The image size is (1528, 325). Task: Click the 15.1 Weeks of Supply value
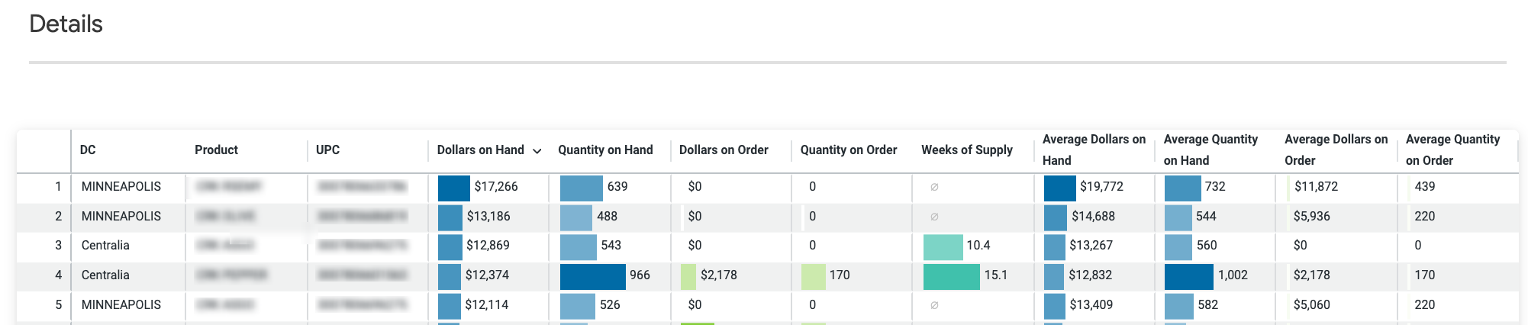pyautogui.click(x=995, y=275)
